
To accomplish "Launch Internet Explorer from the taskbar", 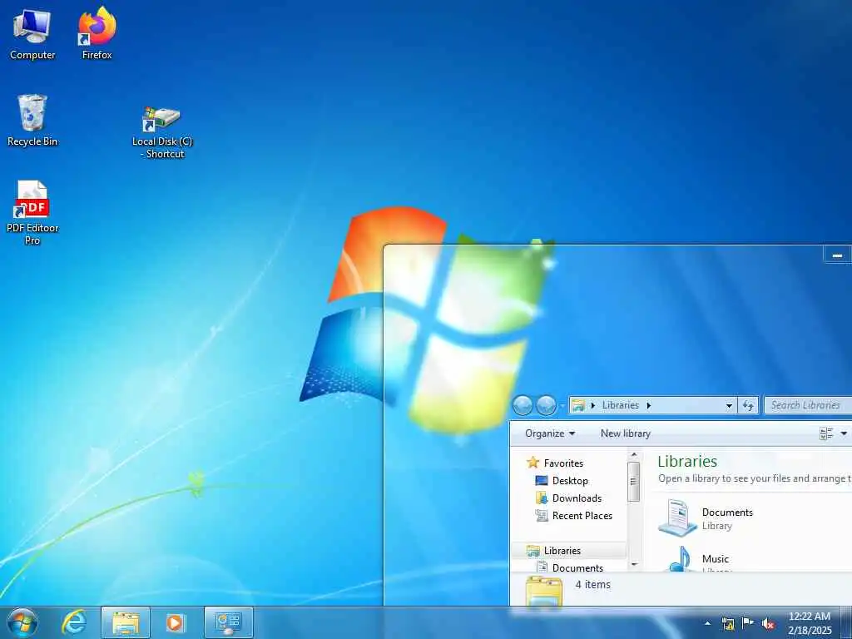I will [74, 622].
